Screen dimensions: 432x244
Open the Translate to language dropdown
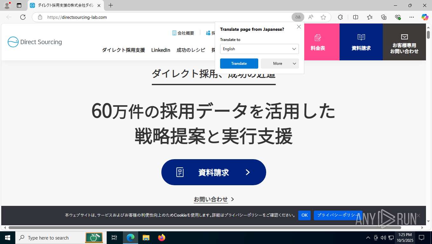[260, 49]
